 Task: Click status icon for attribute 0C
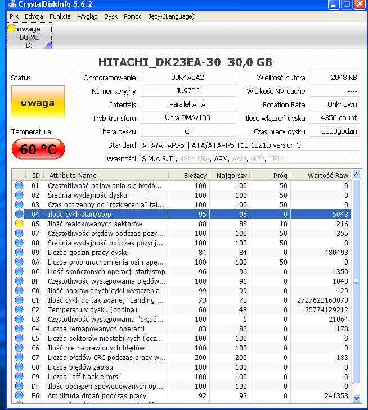tap(19, 271)
